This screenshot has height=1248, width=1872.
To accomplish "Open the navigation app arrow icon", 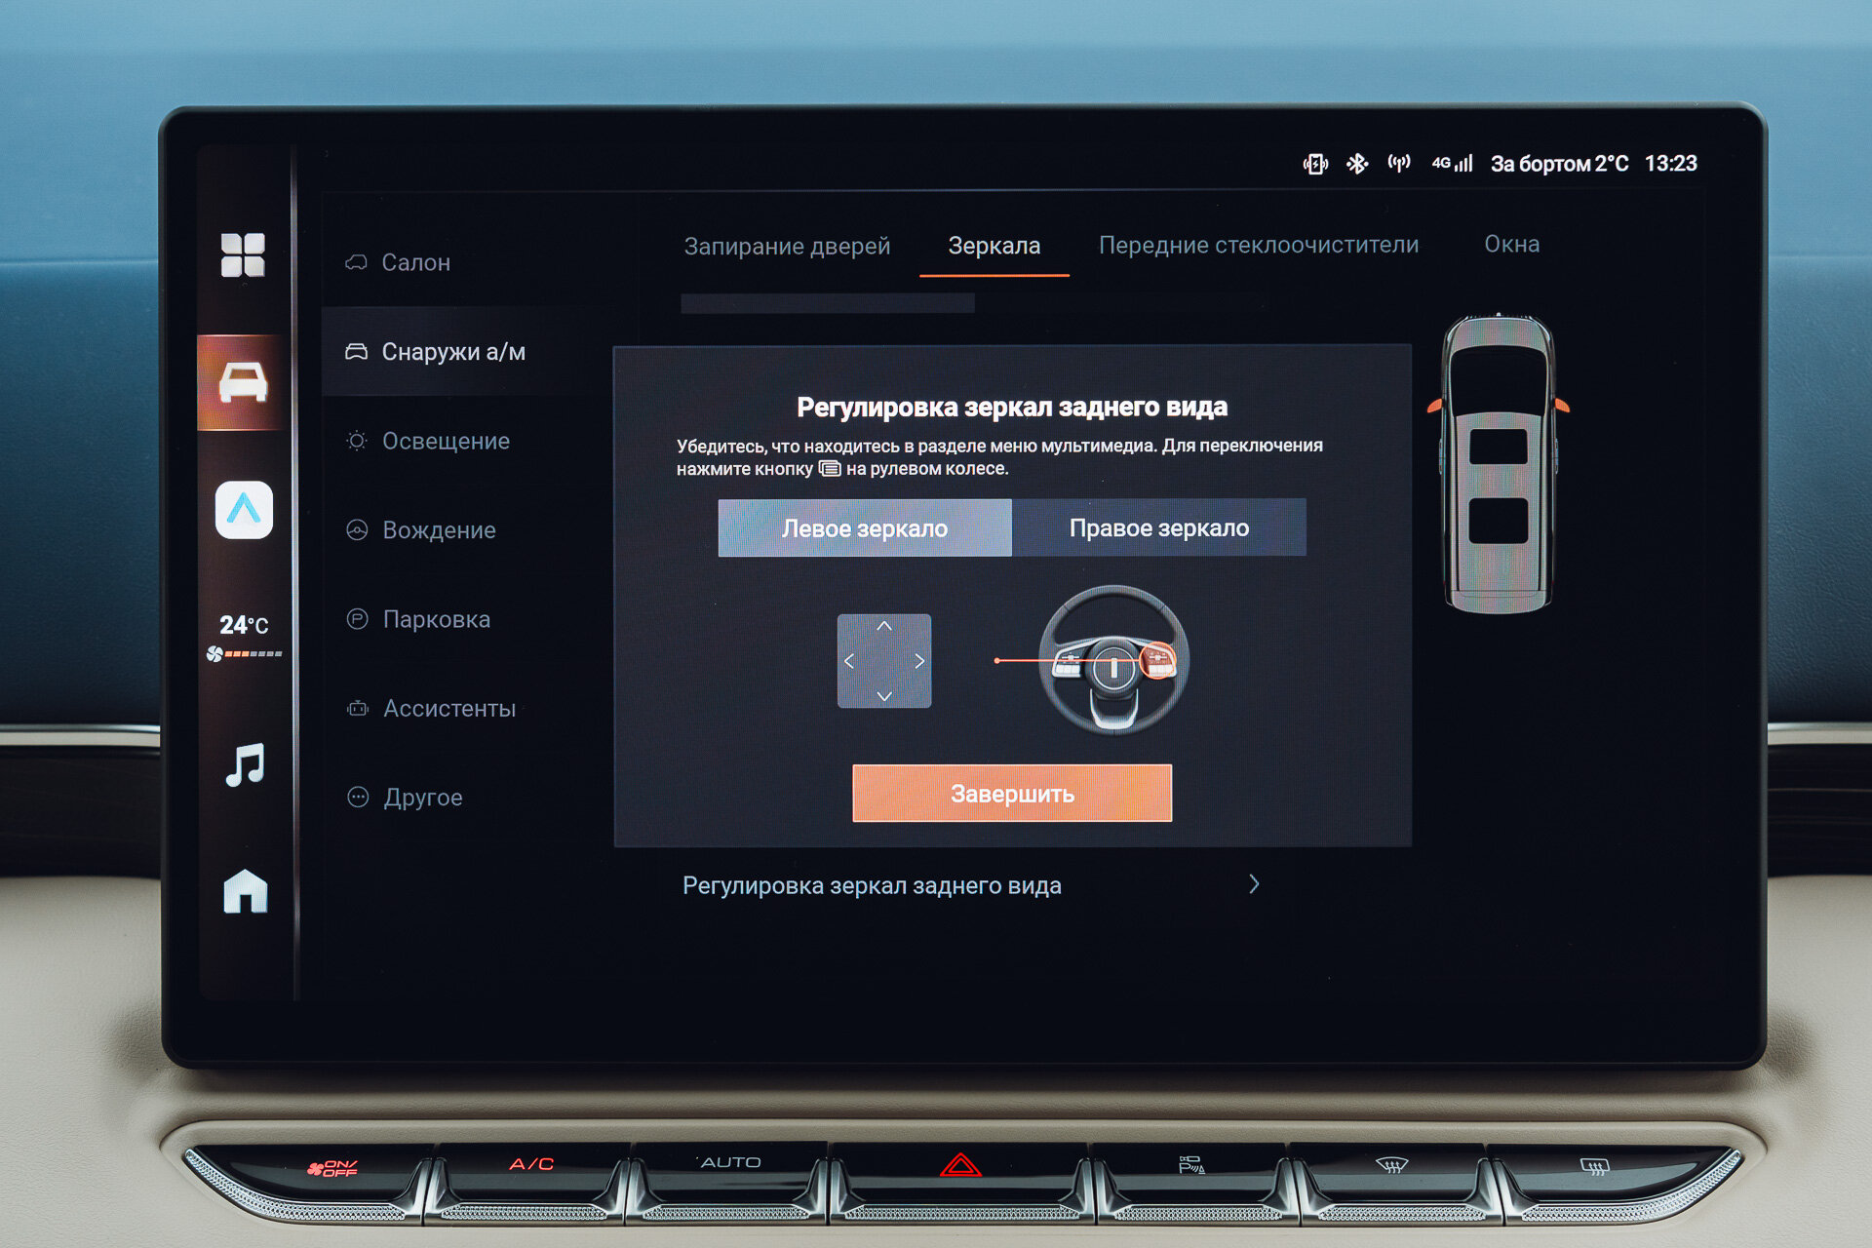I will [x=244, y=510].
